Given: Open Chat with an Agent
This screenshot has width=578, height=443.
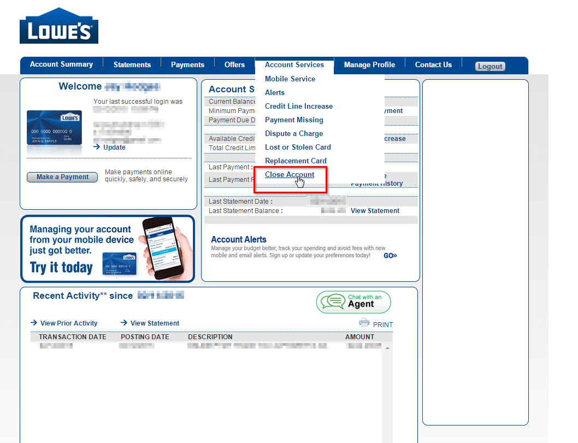Looking at the screenshot, I should coord(353,302).
